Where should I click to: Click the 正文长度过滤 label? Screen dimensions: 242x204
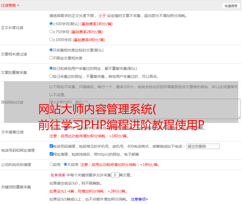click(x=12, y=28)
